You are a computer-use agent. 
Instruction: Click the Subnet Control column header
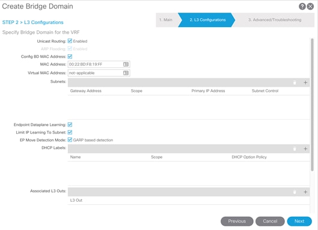pos(265,91)
